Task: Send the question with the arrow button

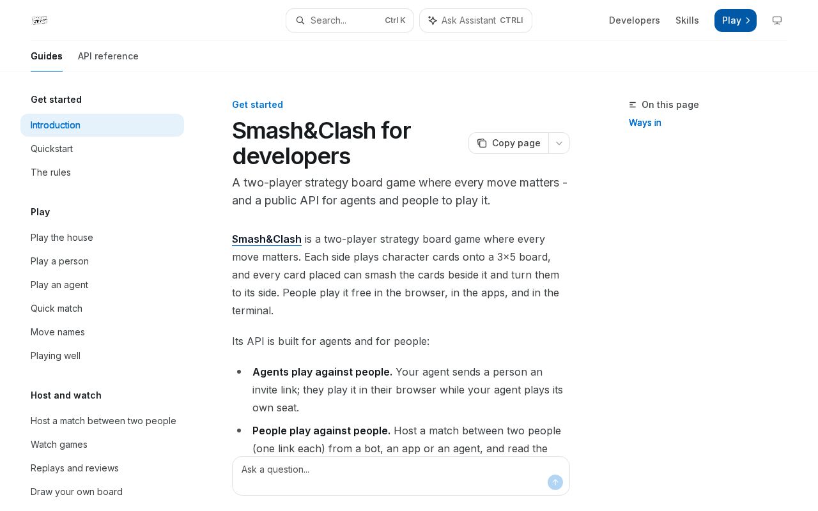Action: [555, 482]
